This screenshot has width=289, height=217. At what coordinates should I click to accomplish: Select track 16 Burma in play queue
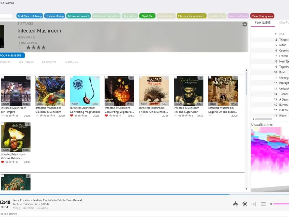(270, 105)
